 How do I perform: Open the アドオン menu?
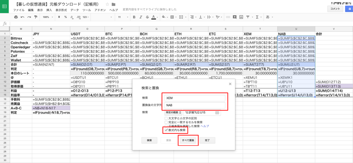tap(100, 10)
